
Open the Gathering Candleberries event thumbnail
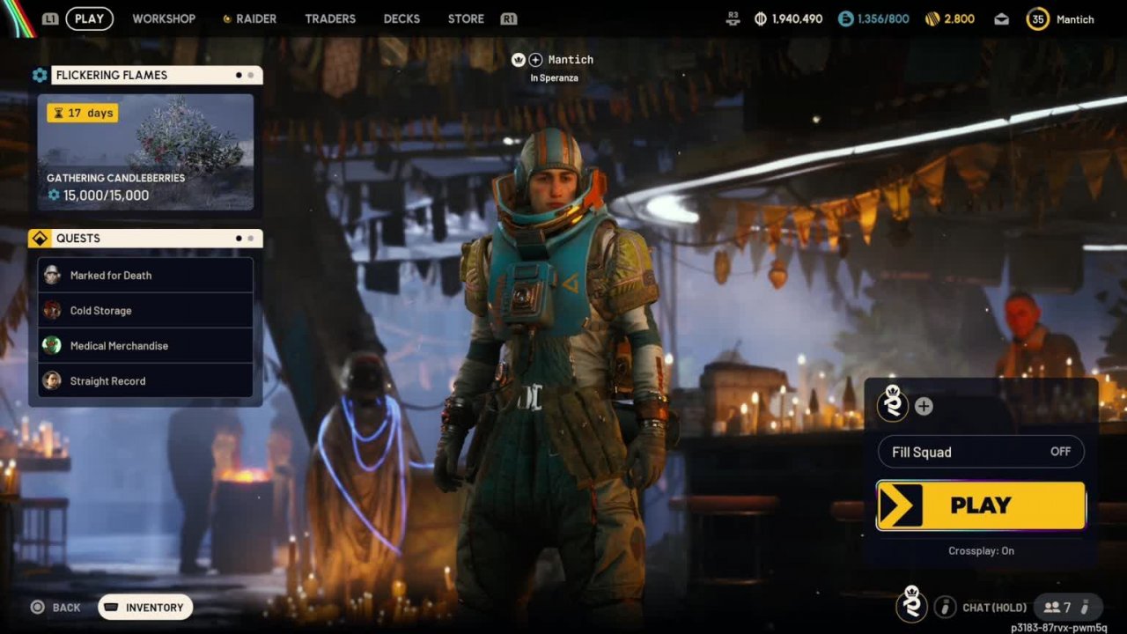(145, 152)
